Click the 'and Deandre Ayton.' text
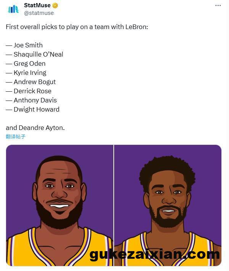Image resolution: width=229 pixels, height=271 pixels. point(35,128)
